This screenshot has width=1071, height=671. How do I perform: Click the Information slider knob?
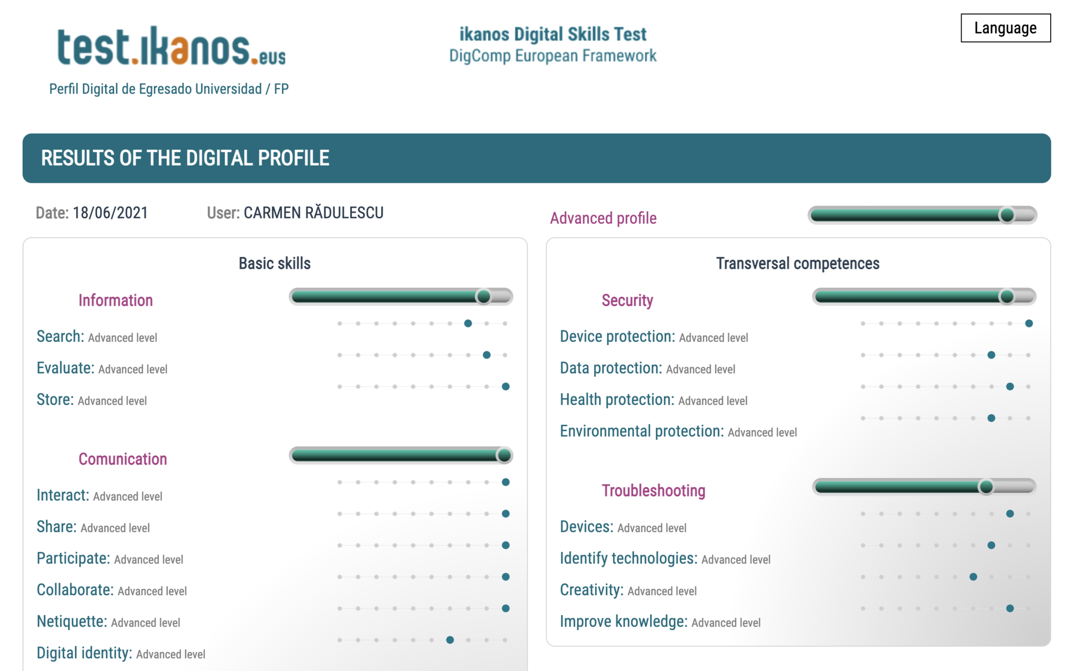[484, 297]
